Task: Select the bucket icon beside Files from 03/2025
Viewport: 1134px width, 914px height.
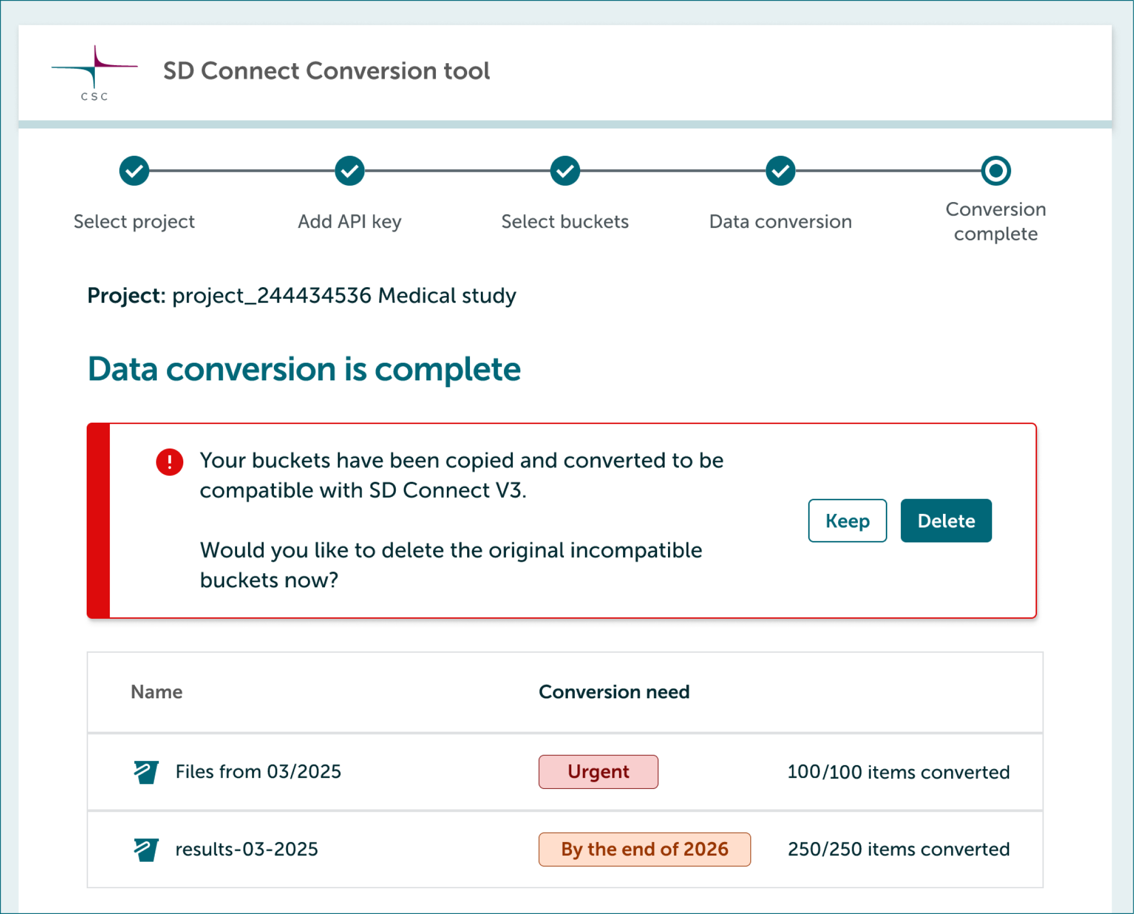Action: (x=145, y=771)
